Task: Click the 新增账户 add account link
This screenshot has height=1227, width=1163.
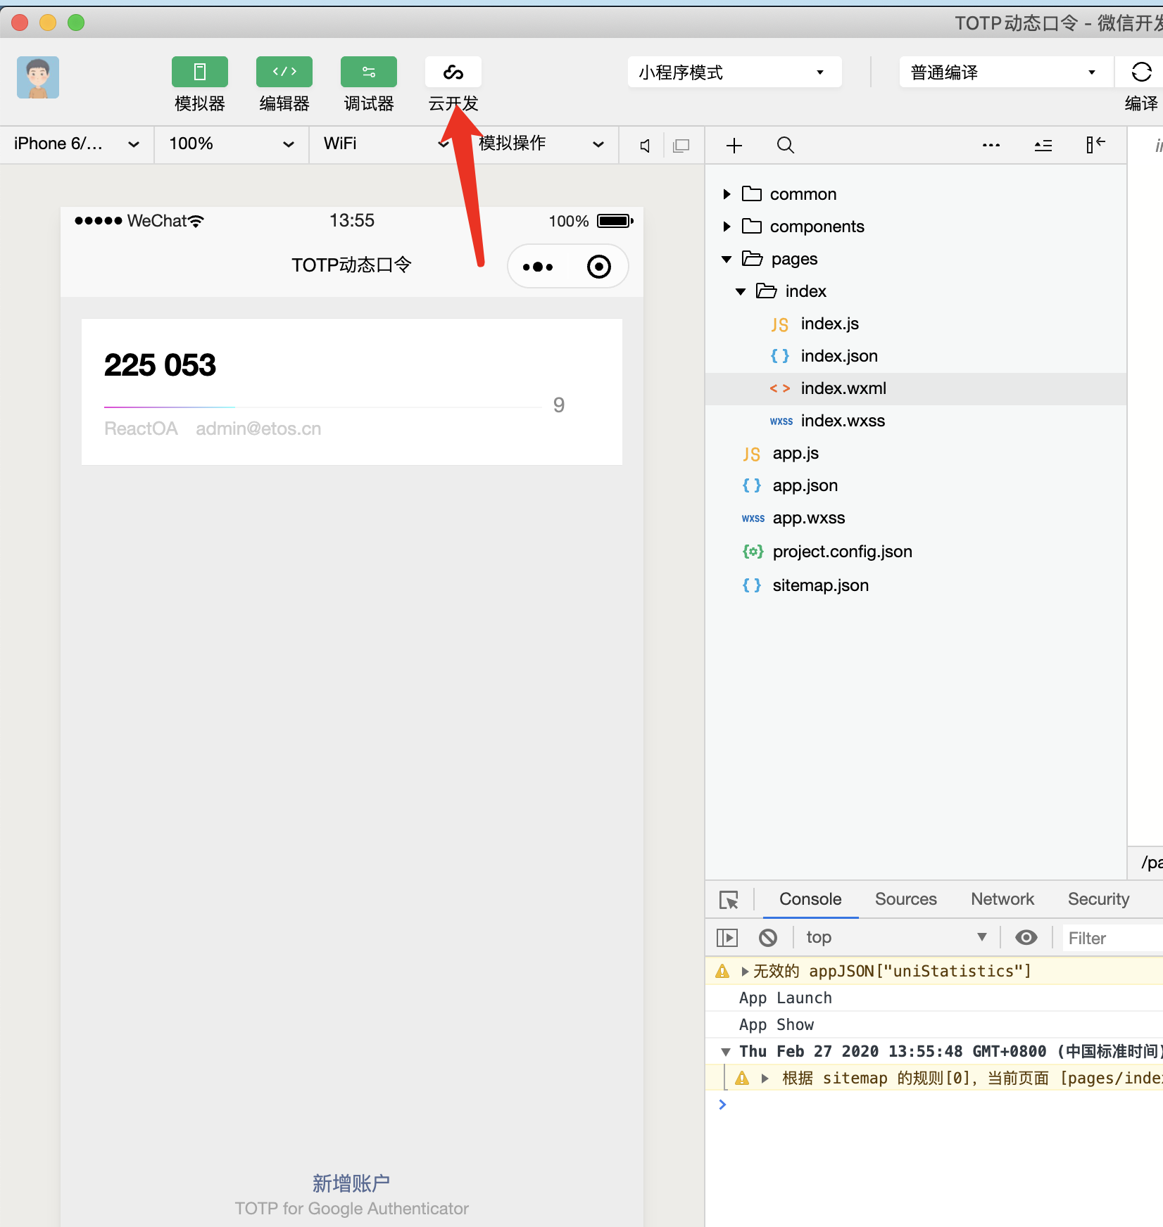Action: click(351, 1183)
